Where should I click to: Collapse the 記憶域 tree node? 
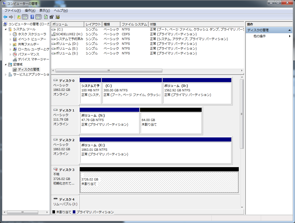[x=6, y=64]
